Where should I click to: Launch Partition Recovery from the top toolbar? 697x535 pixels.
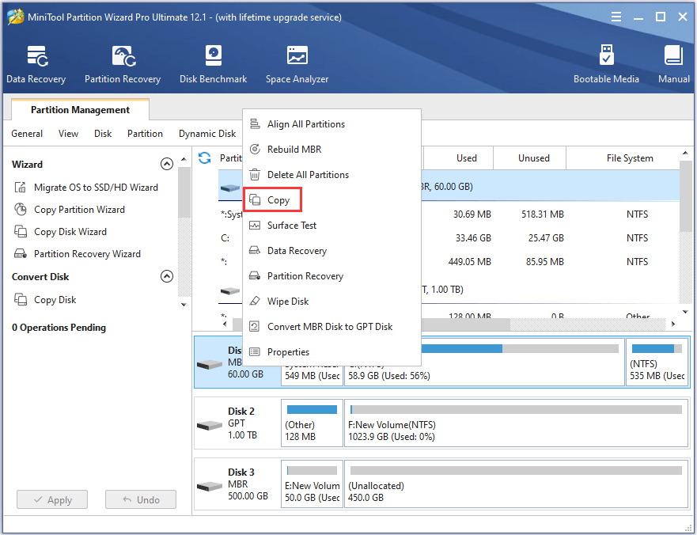(123, 64)
